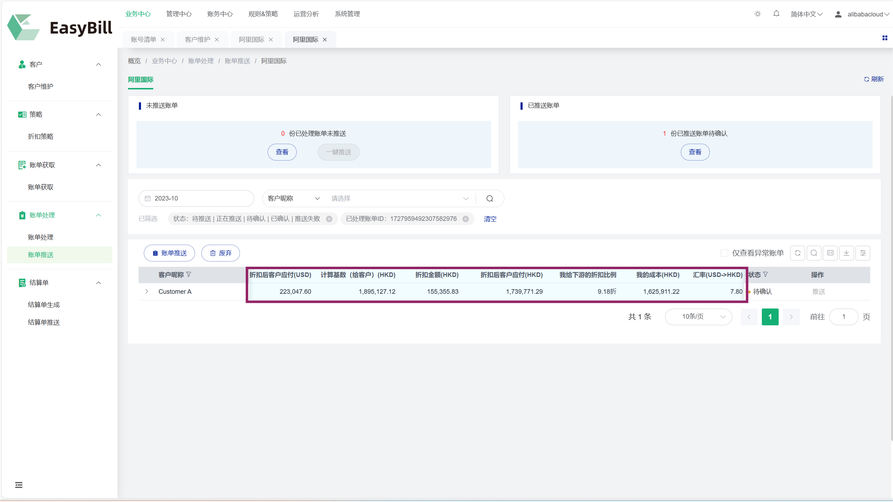Screen dimensions: 893x502
Task: Open the column settings icon
Action: [863, 253]
